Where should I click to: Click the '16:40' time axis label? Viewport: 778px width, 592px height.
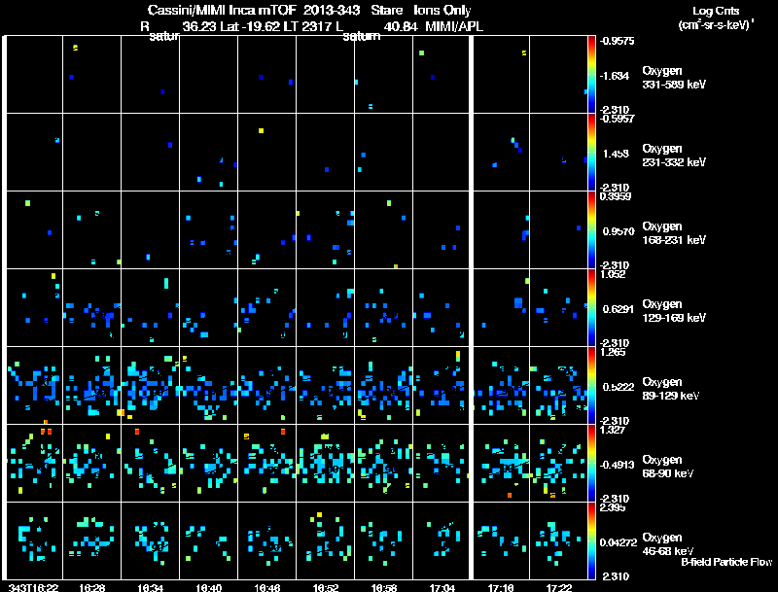(x=209, y=587)
